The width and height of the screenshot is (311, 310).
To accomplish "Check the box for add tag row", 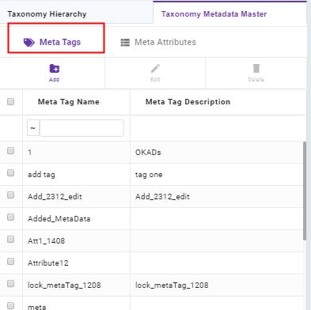I will (x=10, y=173).
